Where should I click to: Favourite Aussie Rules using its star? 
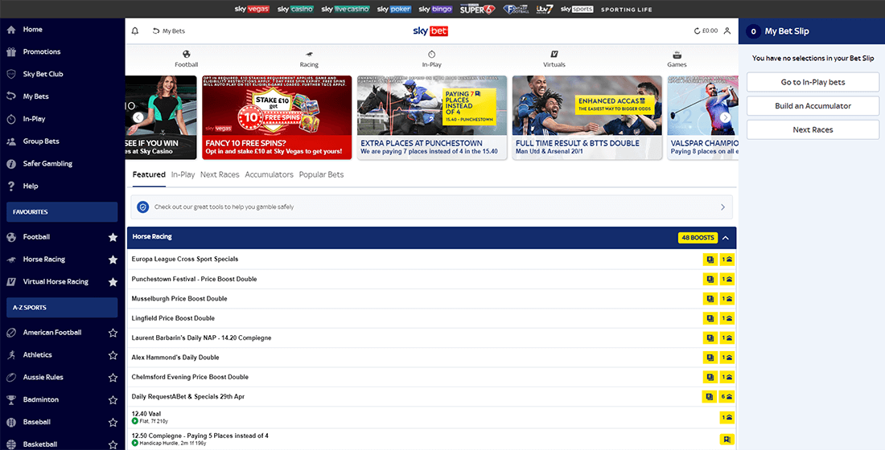113,377
